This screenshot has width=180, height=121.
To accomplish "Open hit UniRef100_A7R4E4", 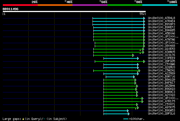I will (161, 21).
